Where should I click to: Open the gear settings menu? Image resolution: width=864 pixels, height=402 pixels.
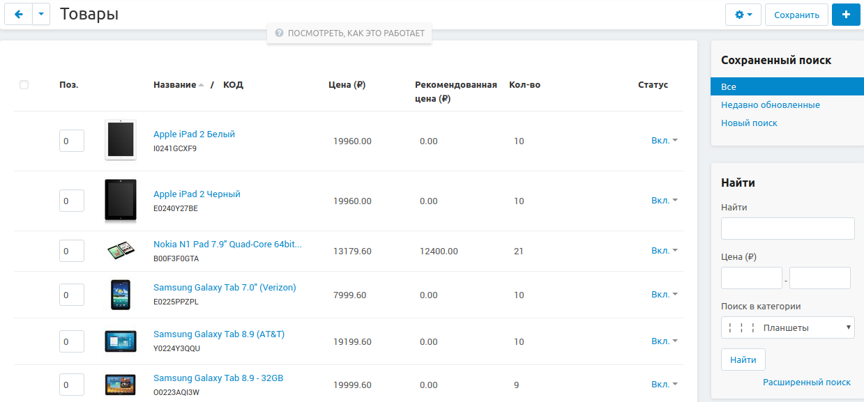pyautogui.click(x=743, y=14)
